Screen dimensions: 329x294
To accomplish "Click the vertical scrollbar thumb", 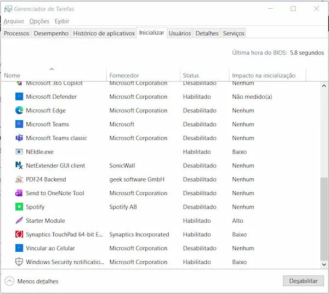I will (x=324, y=219).
